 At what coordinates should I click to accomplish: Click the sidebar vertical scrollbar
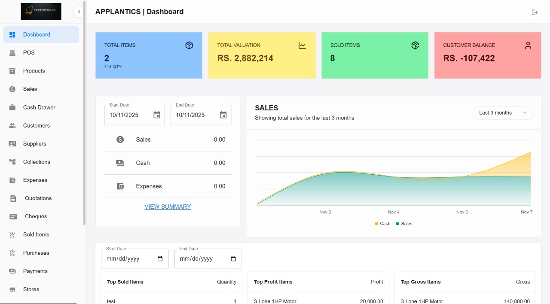tap(84, 112)
